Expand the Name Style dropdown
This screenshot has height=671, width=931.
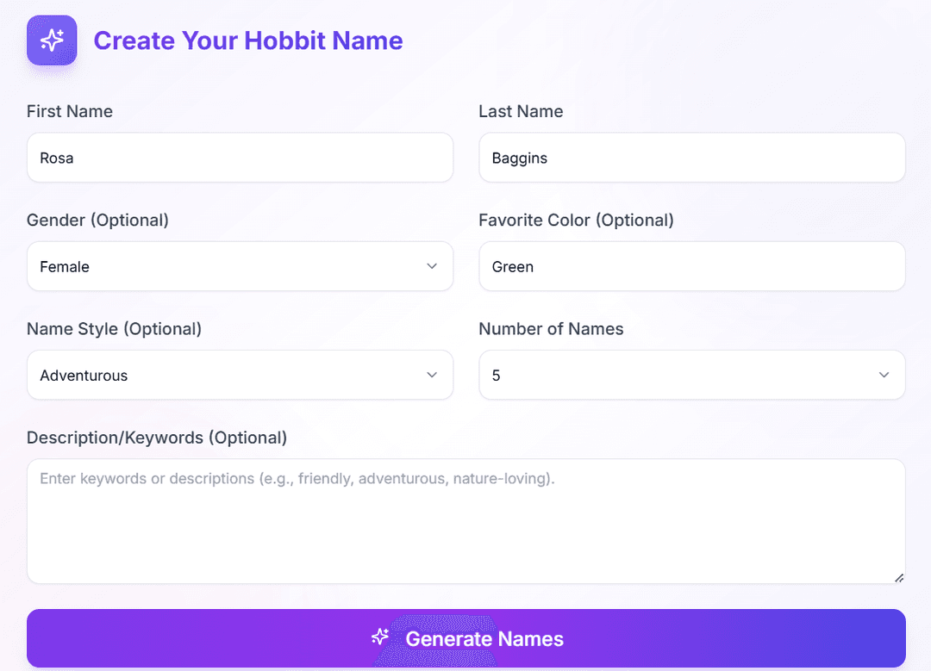click(x=240, y=375)
